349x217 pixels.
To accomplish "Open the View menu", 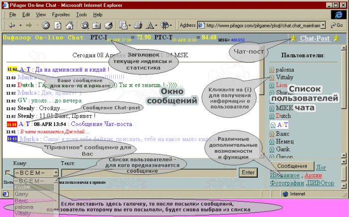I will click(41, 15).
